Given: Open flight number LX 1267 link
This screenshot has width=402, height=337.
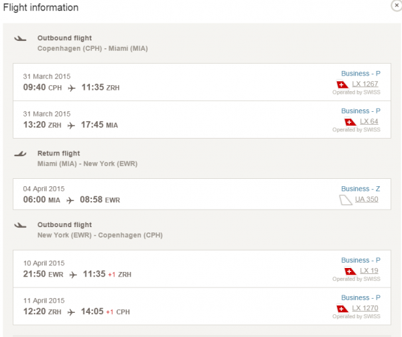Looking at the screenshot, I should [x=369, y=84].
